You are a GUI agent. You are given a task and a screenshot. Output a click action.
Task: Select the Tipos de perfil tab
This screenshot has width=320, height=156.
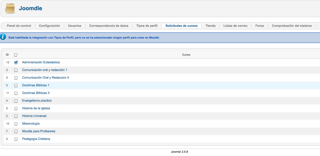[x=147, y=26]
